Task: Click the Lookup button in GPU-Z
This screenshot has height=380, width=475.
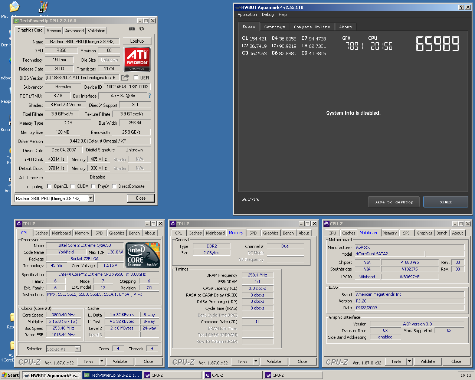Action: pyautogui.click(x=137, y=41)
